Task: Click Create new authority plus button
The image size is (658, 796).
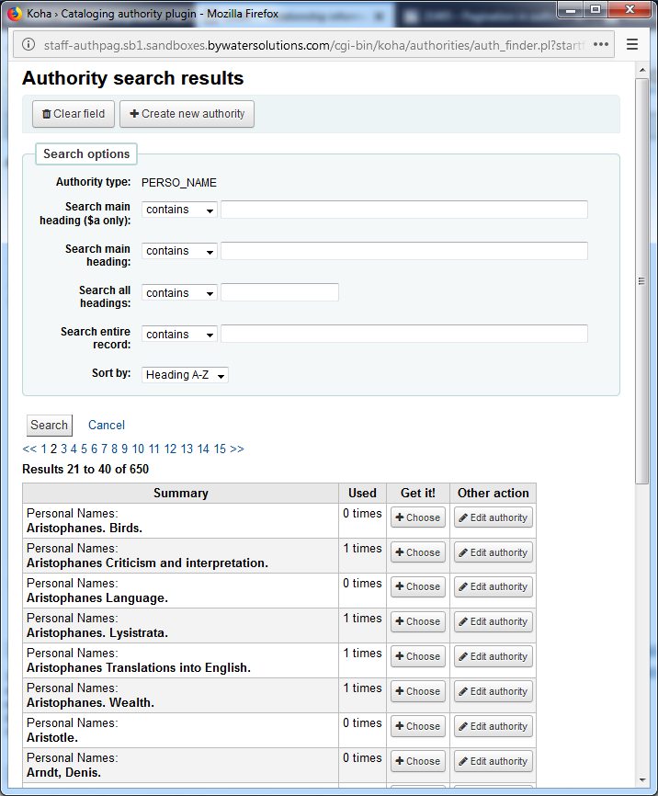Action: click(187, 114)
